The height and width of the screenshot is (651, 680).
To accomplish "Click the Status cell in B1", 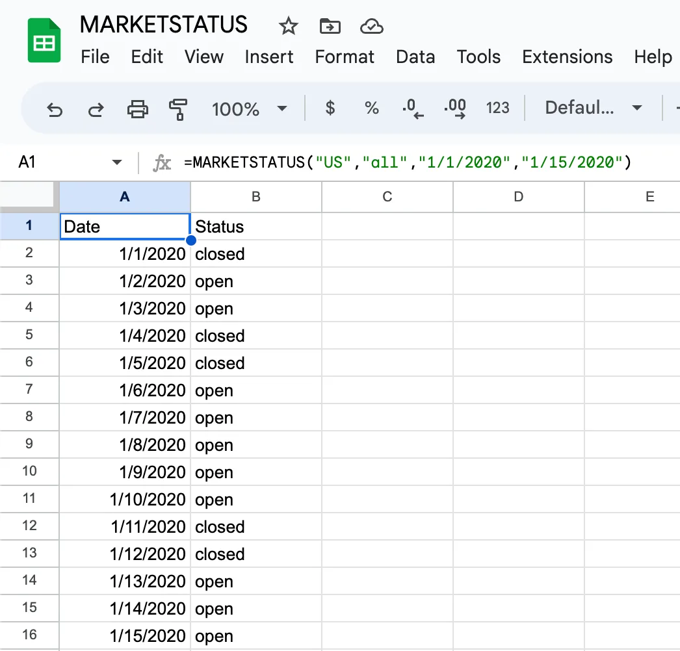I will (x=256, y=226).
